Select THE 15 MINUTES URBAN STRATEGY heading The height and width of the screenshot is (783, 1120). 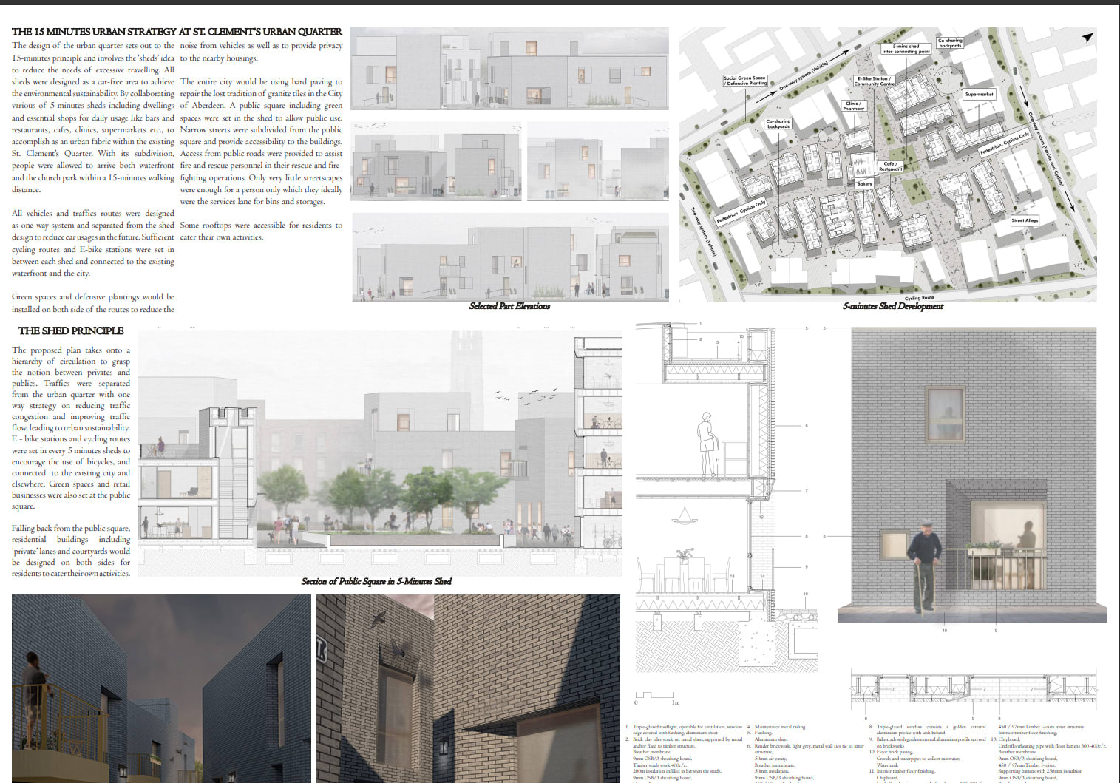tap(177, 32)
